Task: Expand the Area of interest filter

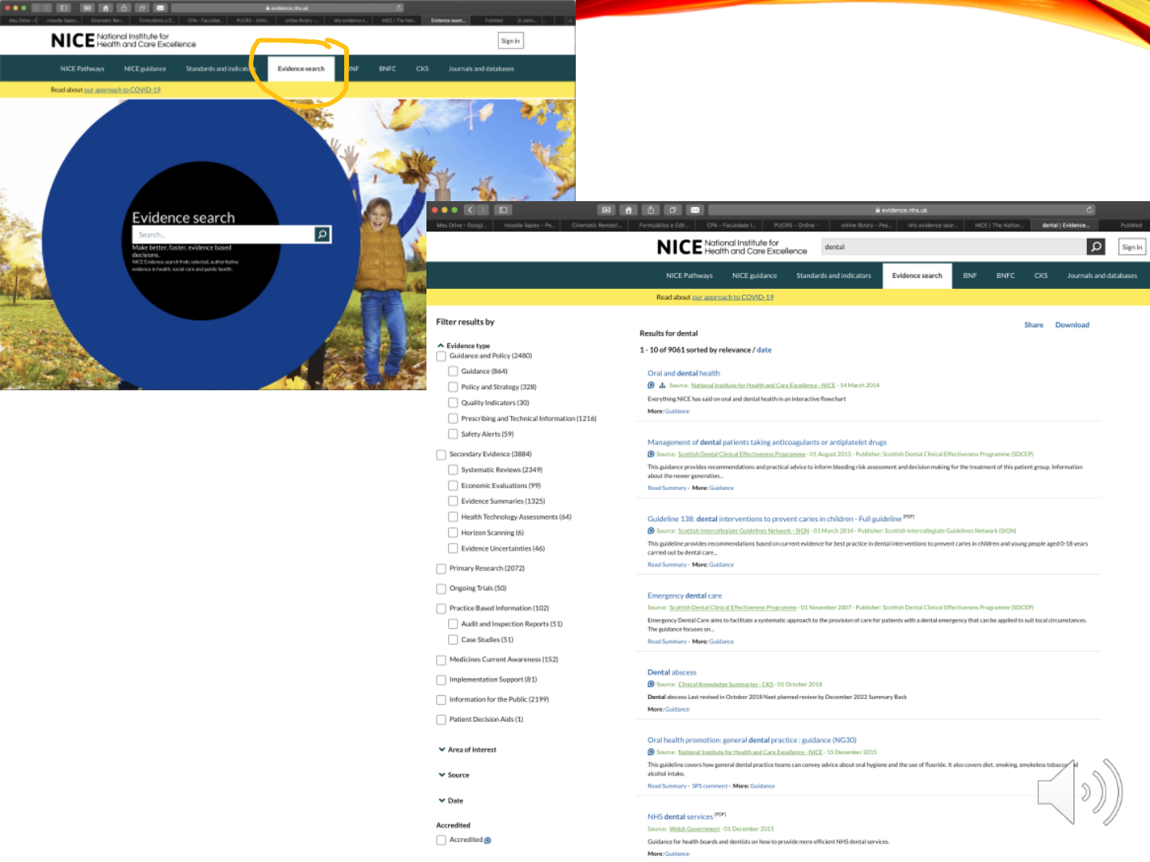Action: coord(467,749)
